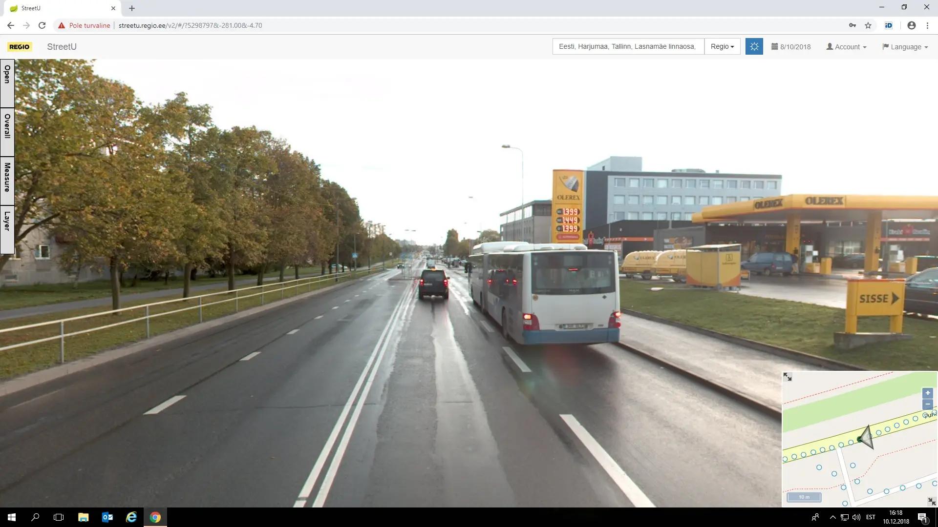The height and width of the screenshot is (527, 938).
Task: Open the 8/10/2018 date picker
Action: (x=791, y=47)
